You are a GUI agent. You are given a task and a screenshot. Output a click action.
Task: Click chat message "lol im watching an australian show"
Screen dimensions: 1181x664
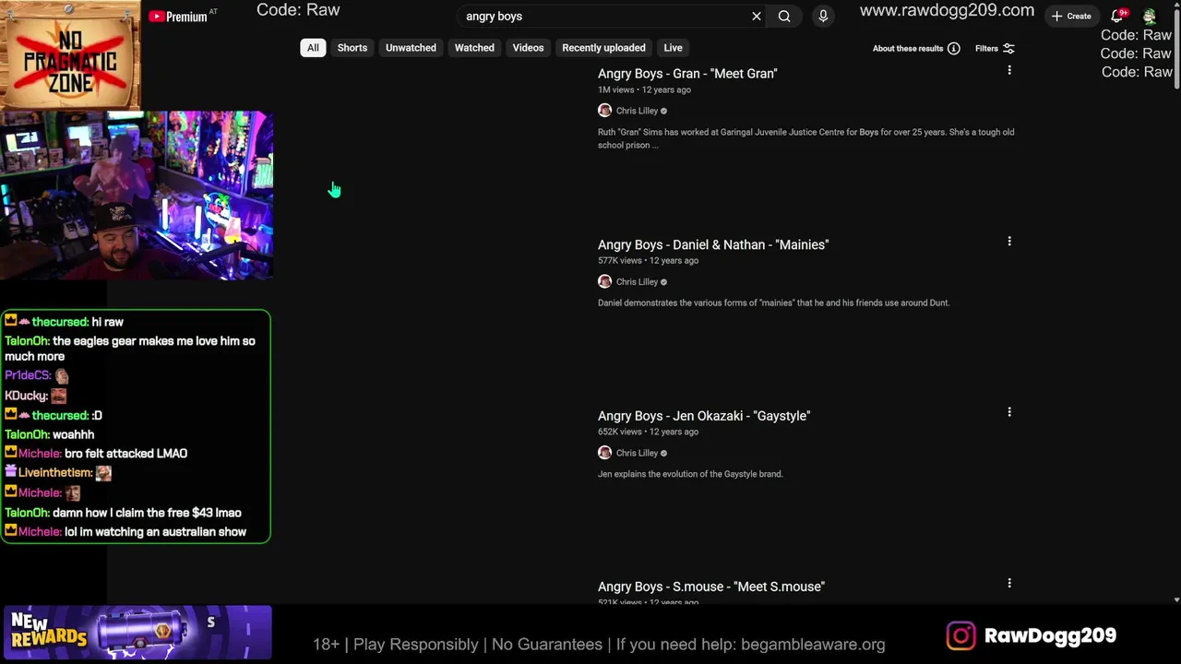(155, 532)
